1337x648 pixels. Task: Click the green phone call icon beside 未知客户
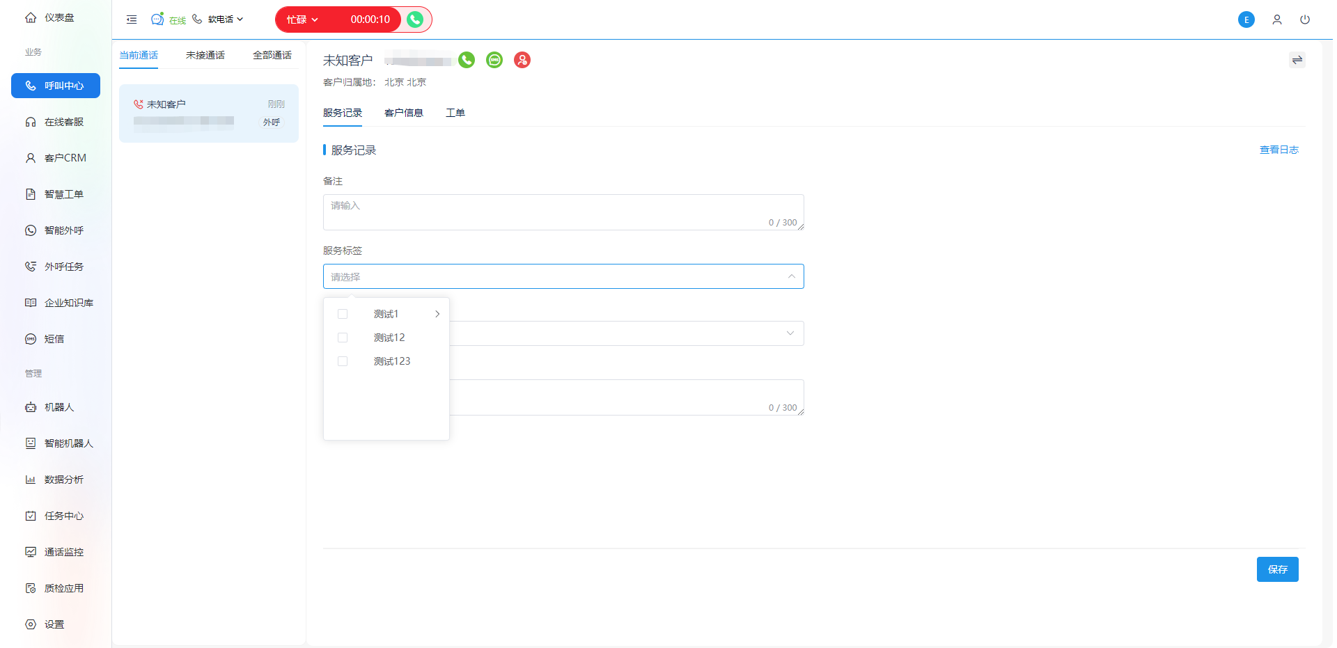(467, 60)
